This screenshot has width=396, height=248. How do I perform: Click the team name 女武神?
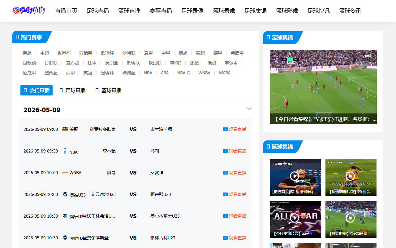tap(157, 173)
